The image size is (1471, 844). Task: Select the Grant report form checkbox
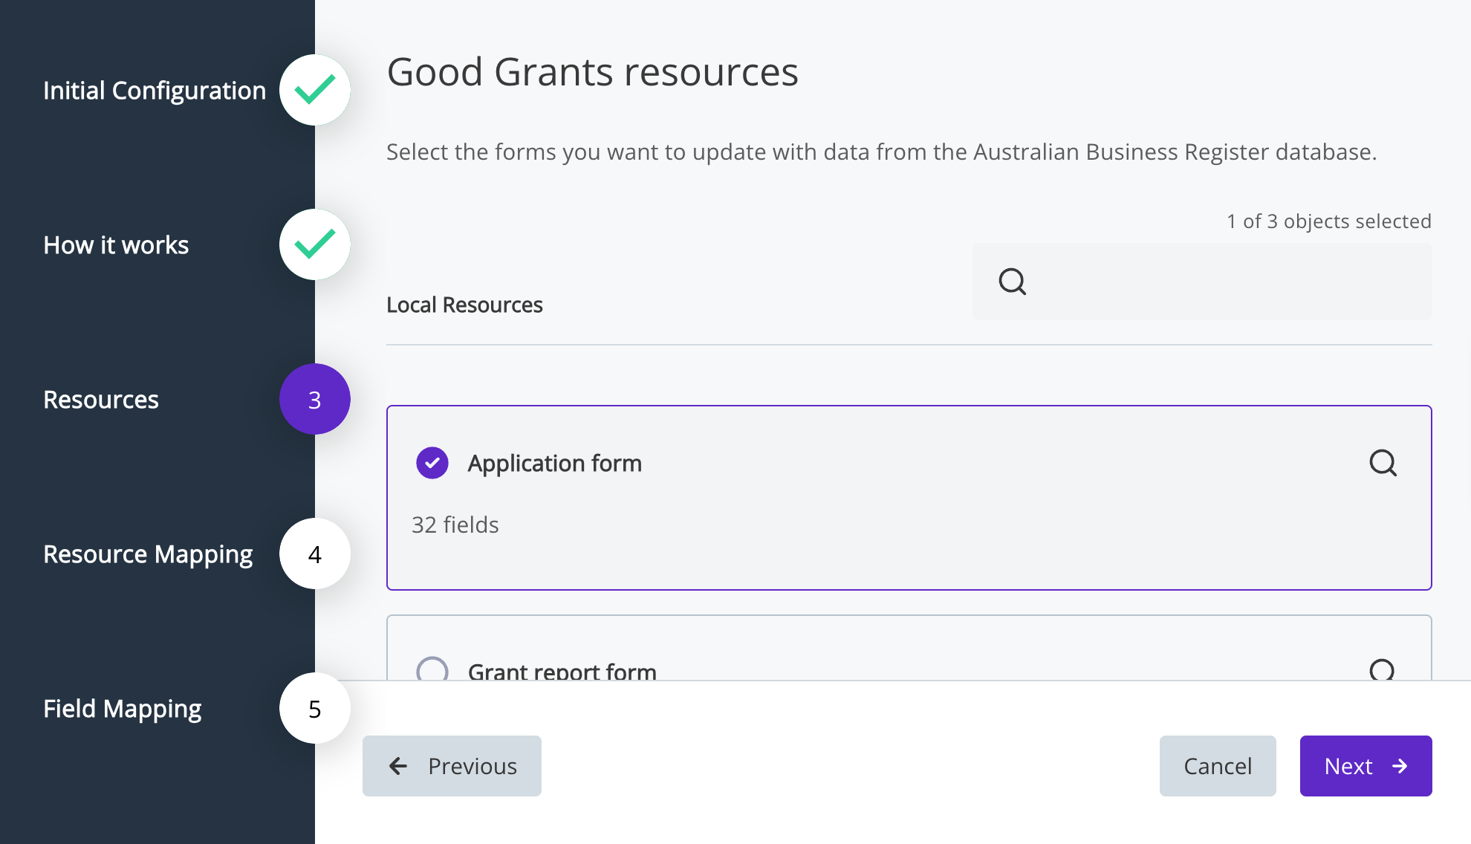(432, 669)
